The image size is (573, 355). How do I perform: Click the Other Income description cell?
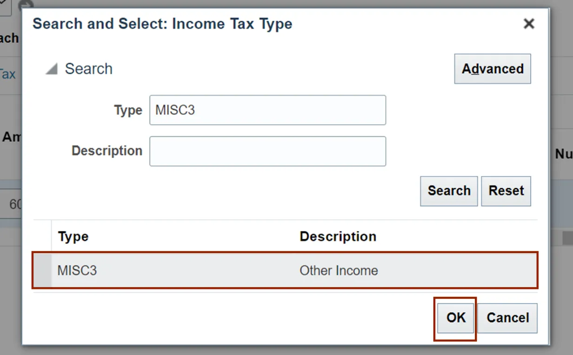coord(339,270)
